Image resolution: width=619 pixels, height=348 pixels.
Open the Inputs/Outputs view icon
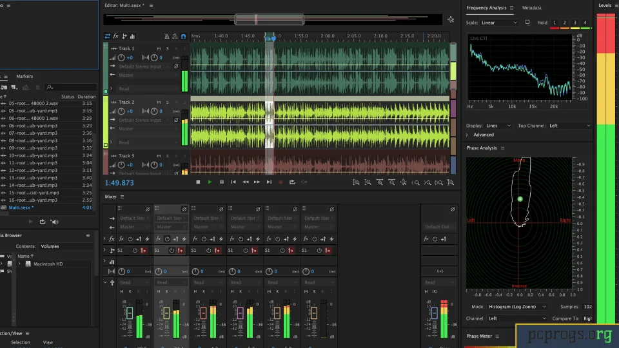[x=108, y=36]
